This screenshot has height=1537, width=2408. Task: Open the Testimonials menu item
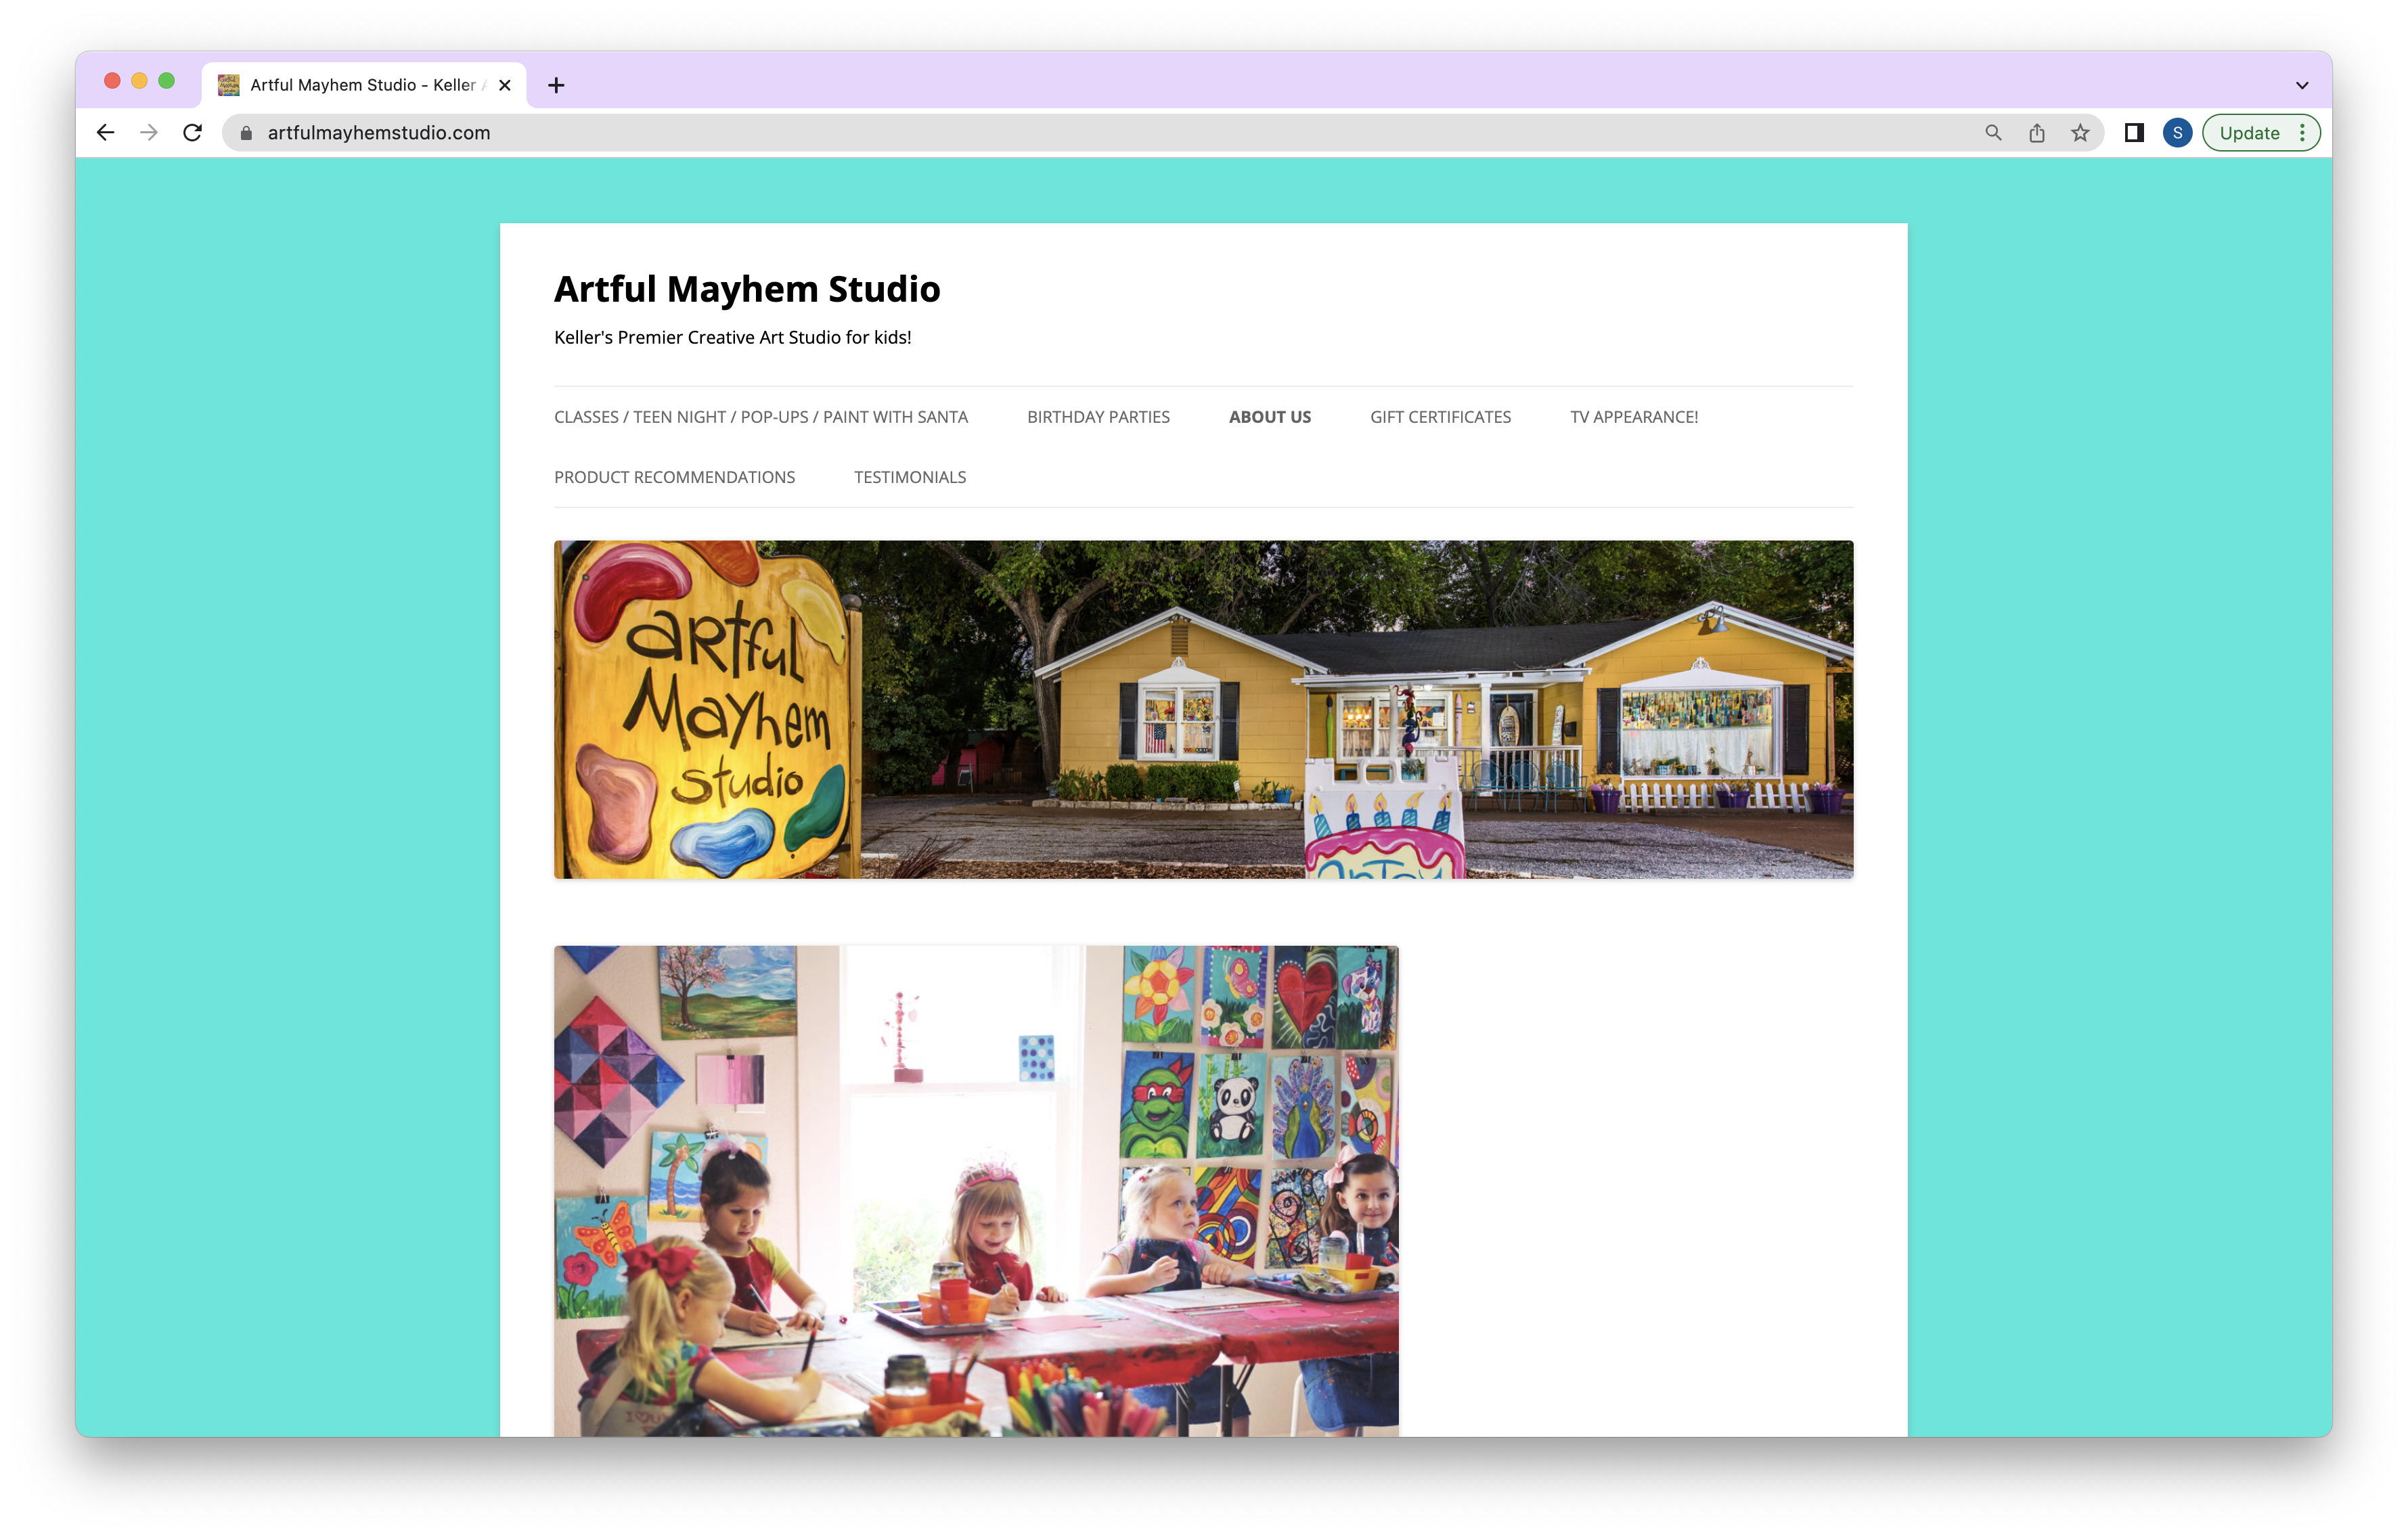(910, 478)
